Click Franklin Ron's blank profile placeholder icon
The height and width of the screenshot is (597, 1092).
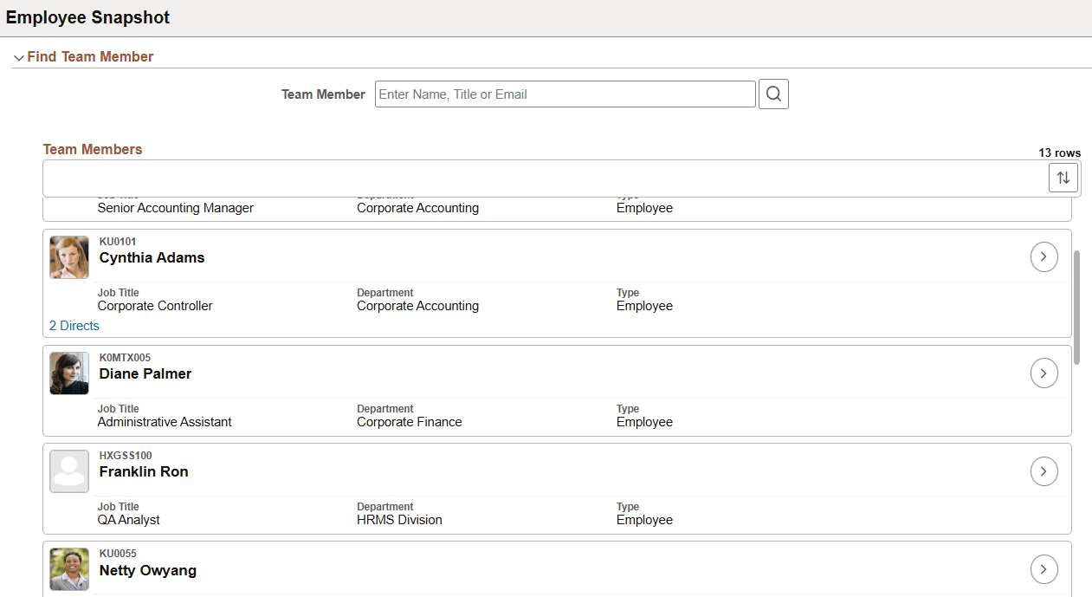68,470
